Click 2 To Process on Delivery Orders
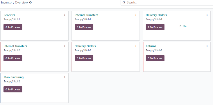Image resolution: width=213 pixels, height=105 pixels. 155,27
